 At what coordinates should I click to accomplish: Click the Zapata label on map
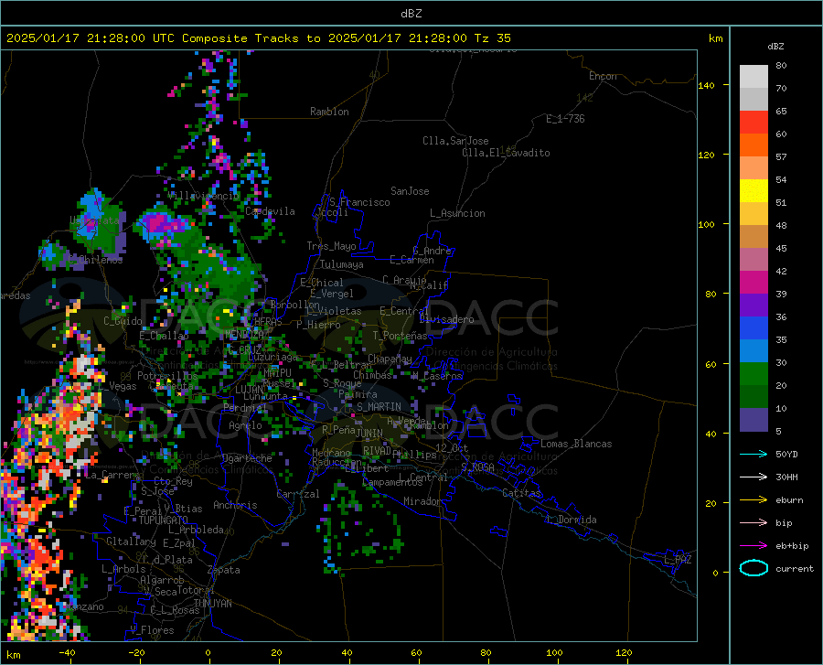(224, 570)
